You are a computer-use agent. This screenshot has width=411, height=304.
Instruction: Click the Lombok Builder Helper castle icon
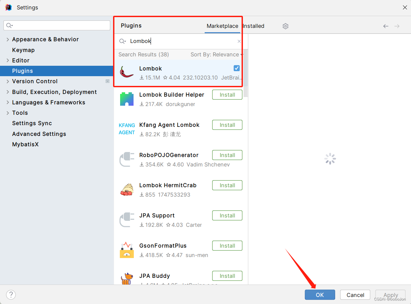click(x=127, y=99)
